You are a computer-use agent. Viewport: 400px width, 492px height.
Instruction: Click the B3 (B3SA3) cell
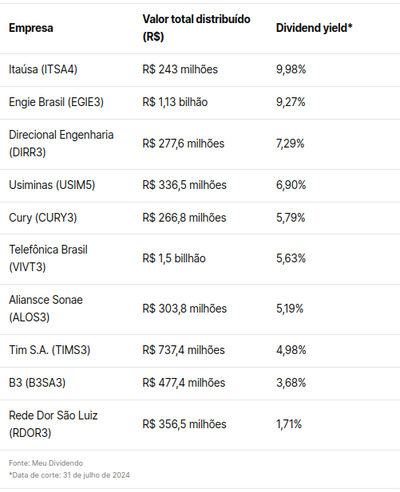(37, 383)
